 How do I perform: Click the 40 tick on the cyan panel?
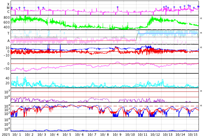point(7,78)
